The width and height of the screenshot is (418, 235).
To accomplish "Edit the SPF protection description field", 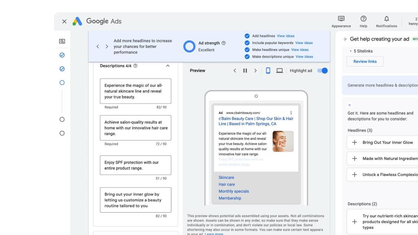I will (136, 165).
